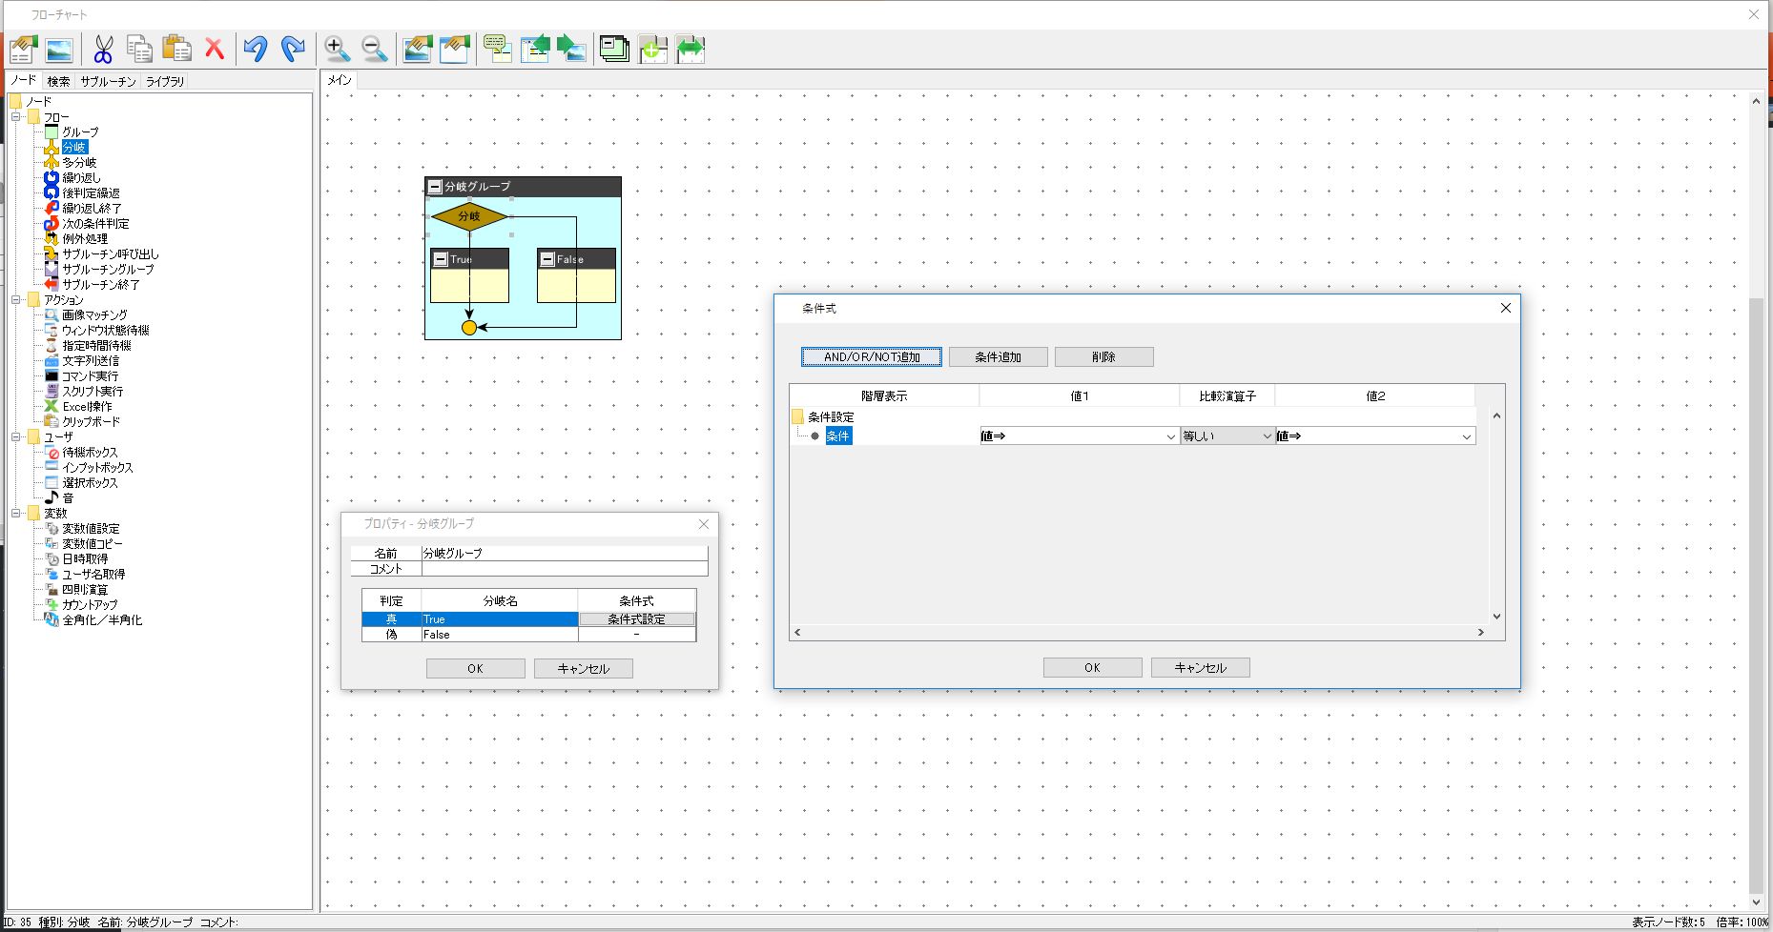Open the 比較演算子 等しい dropdown

[1267, 436]
